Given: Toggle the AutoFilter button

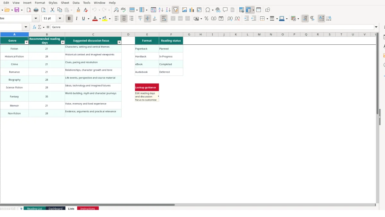Looking at the screenshot, I should [x=175, y=10].
